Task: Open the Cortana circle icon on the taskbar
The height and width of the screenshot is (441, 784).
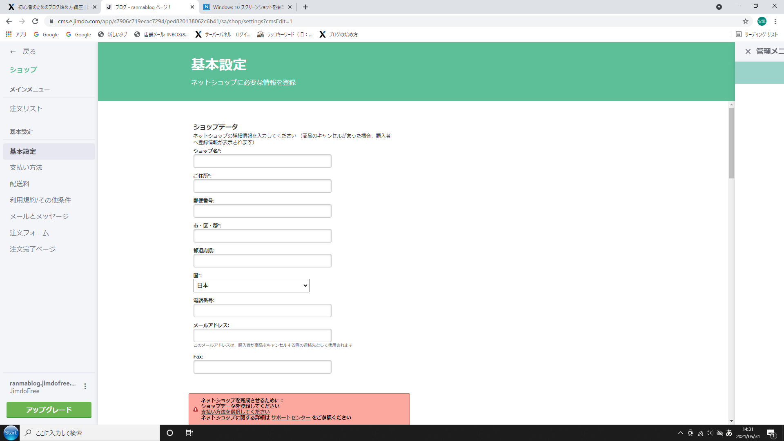Action: point(170,433)
